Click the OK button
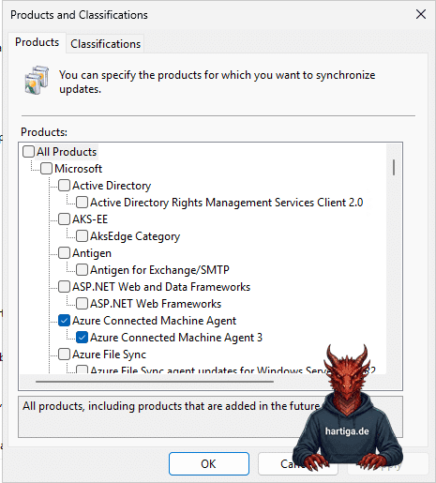Screen dimensions: 436x483 click(x=209, y=463)
